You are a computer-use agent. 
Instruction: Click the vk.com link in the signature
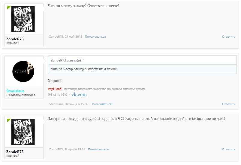pyautogui.click(x=79, y=95)
